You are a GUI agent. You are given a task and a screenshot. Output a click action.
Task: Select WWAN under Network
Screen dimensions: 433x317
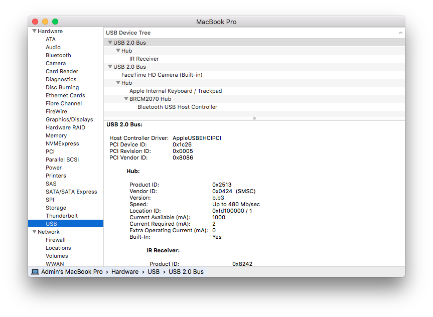(x=55, y=264)
